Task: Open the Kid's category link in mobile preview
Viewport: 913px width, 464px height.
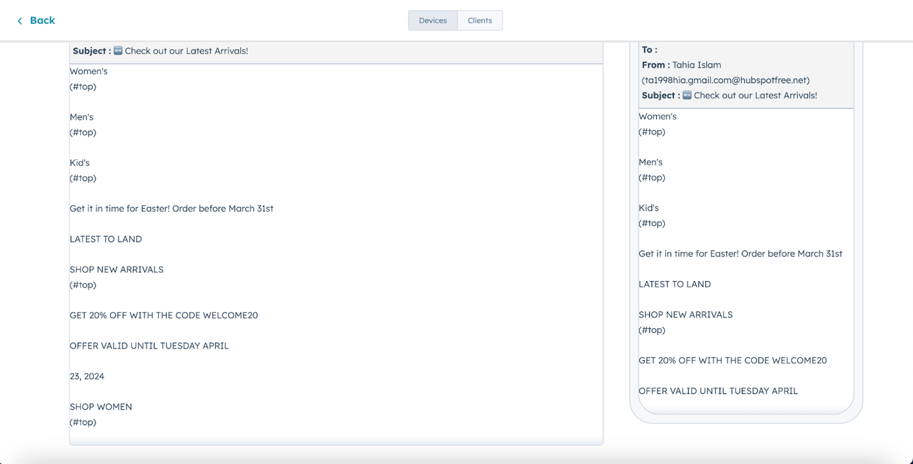Action: point(648,208)
